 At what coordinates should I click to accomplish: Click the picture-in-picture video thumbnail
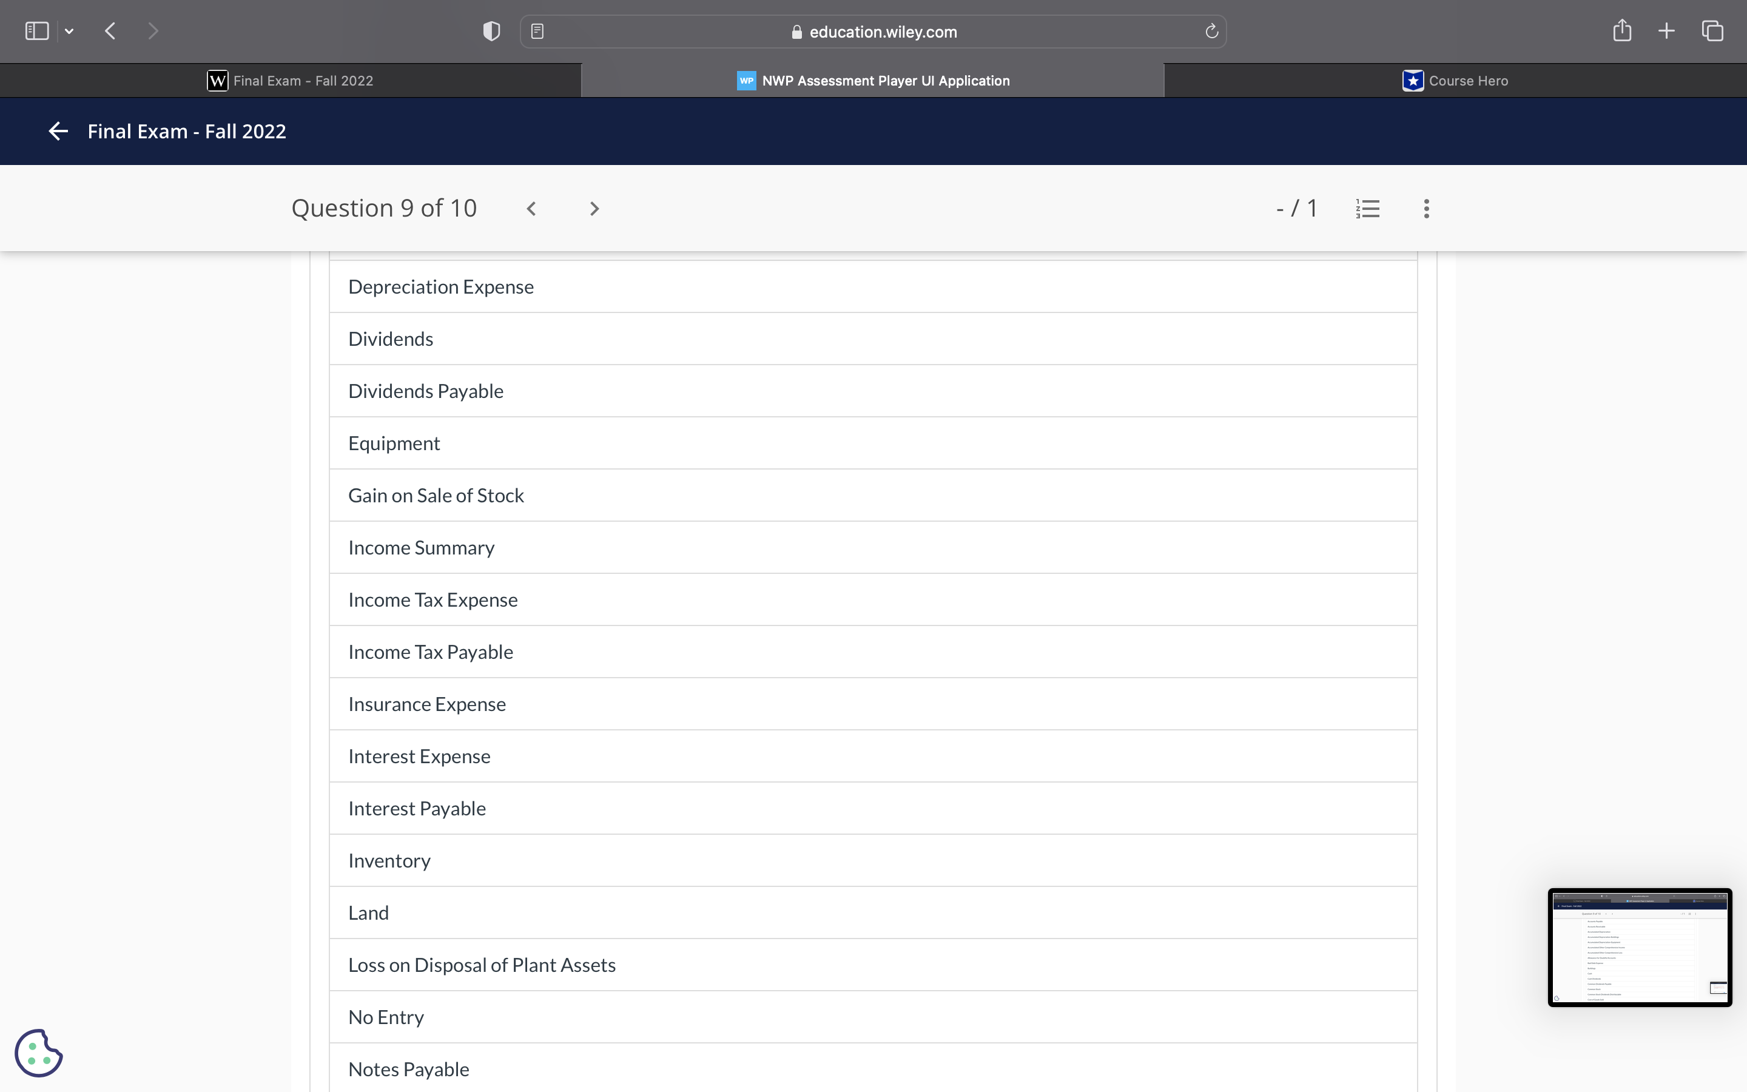[x=1638, y=948]
